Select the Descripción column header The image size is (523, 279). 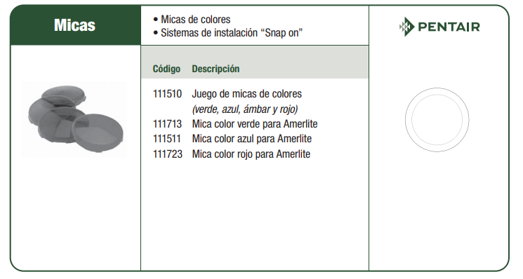coord(216,69)
